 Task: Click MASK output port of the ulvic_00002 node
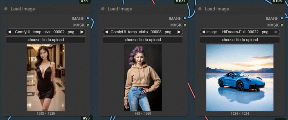pos(88,25)
